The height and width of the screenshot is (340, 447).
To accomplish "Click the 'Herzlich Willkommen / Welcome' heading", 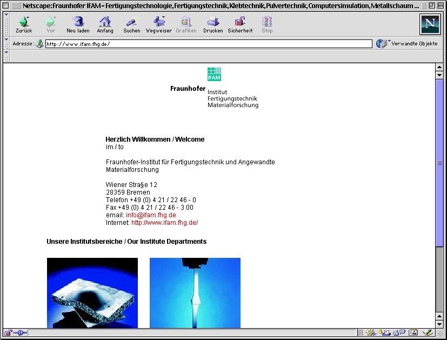I will [x=155, y=139].
